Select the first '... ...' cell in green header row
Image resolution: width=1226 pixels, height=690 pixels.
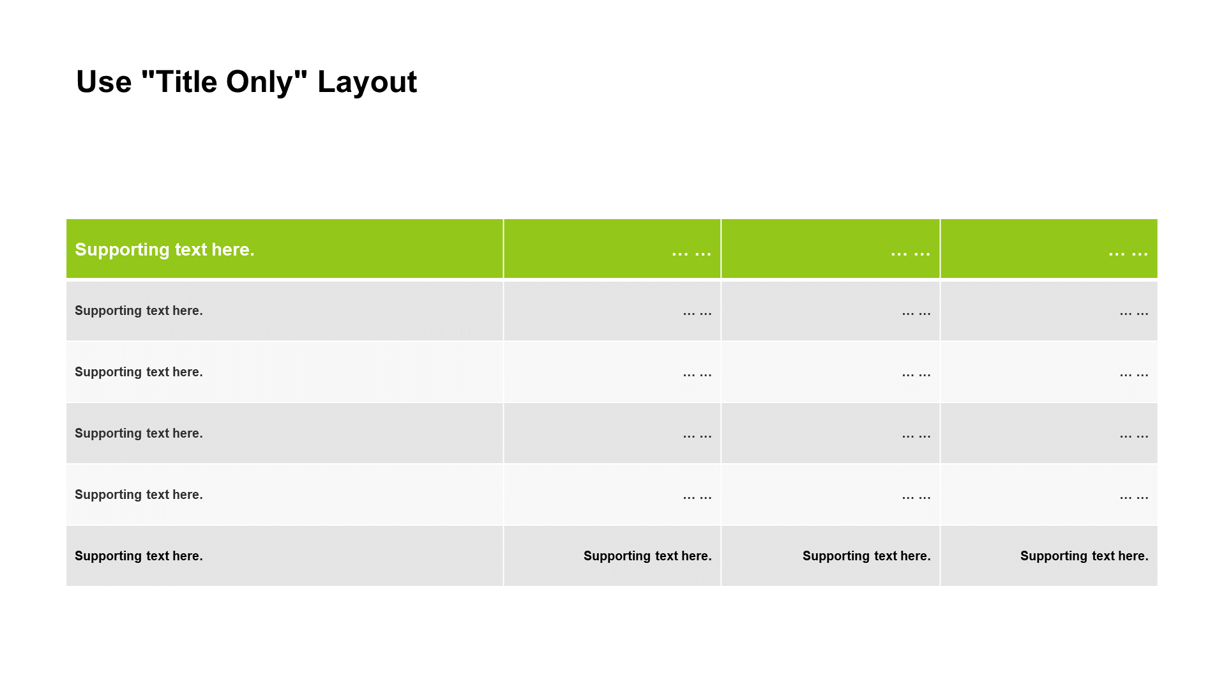[612, 248]
